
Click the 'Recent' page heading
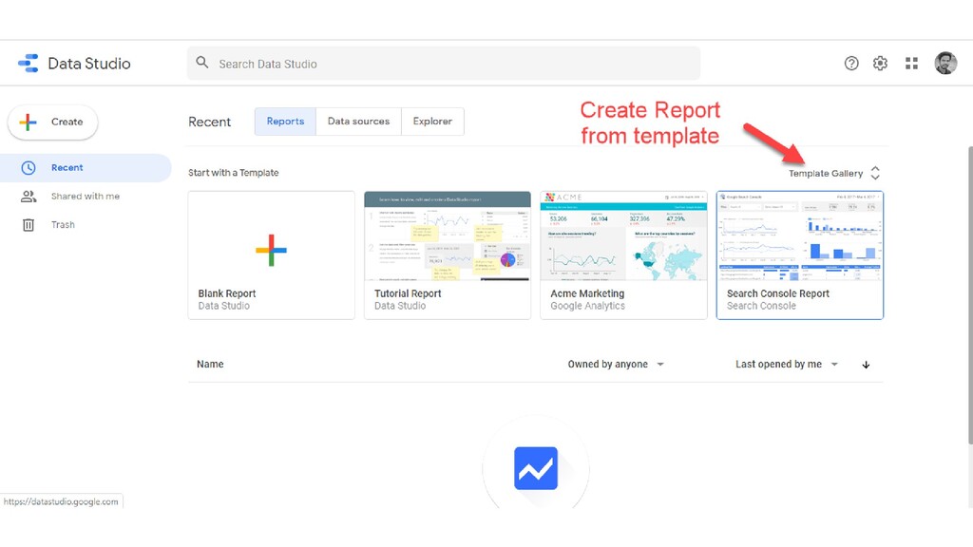click(210, 123)
